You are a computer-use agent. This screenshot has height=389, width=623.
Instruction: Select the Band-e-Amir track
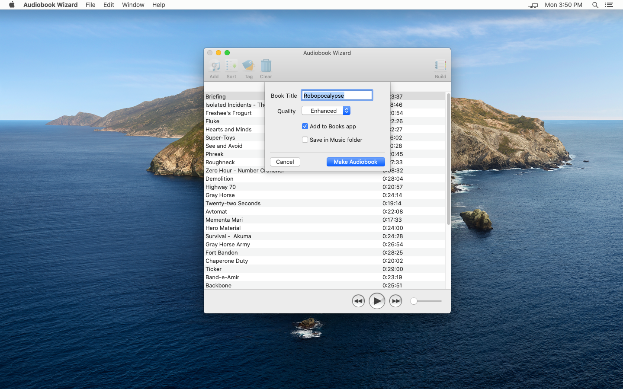(324, 277)
